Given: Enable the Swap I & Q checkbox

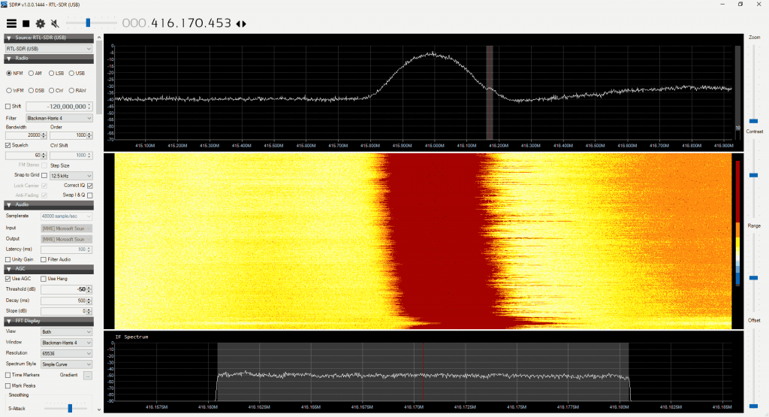Looking at the screenshot, I should 90,195.
